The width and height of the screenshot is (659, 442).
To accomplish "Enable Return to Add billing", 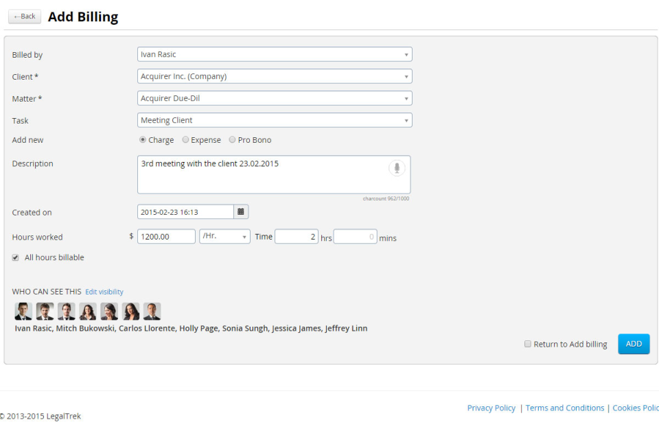I will pos(528,344).
